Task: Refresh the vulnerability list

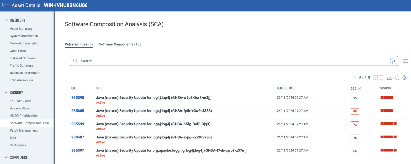Action: [397, 77]
